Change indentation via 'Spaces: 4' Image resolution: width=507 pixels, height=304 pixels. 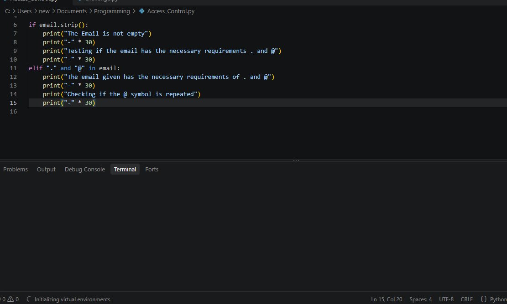[420, 299]
